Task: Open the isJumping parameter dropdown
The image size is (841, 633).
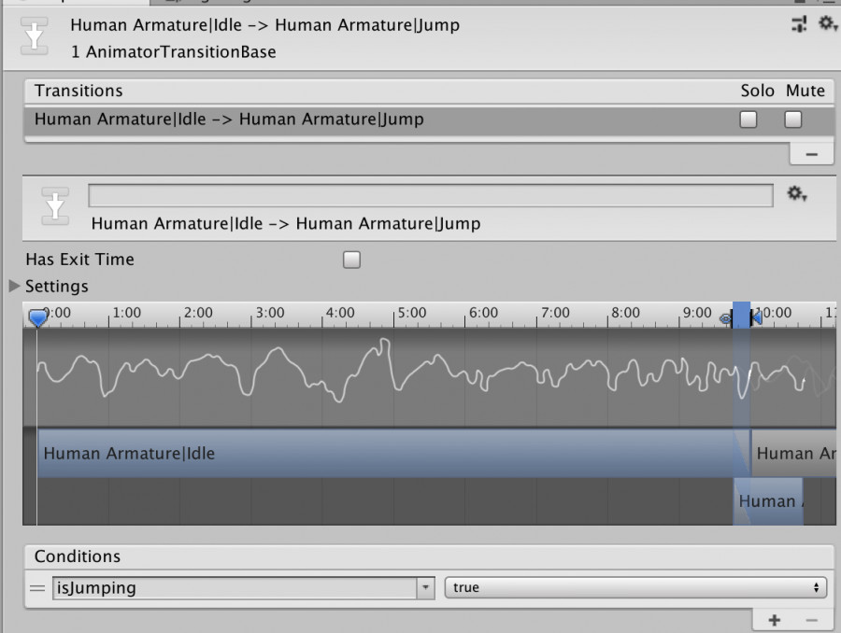Action: [x=243, y=588]
